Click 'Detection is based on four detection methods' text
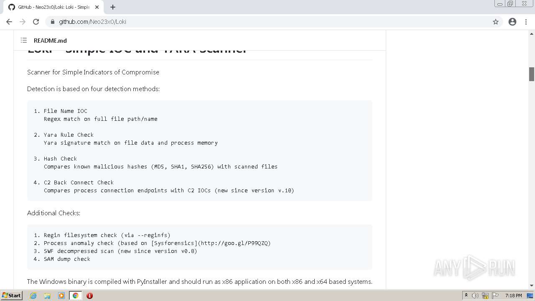This screenshot has height=301, width=535. pos(93,89)
